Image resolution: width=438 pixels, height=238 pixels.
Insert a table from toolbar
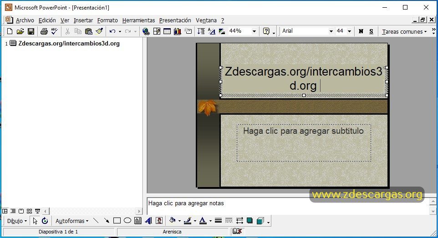(167, 31)
